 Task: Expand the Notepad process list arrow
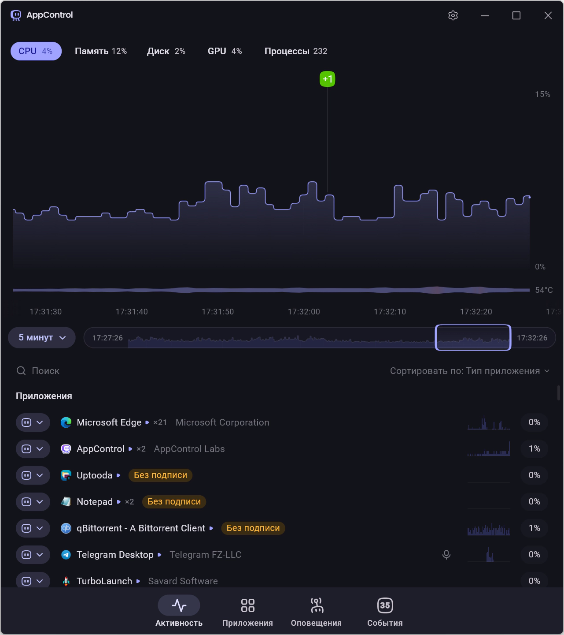point(118,502)
